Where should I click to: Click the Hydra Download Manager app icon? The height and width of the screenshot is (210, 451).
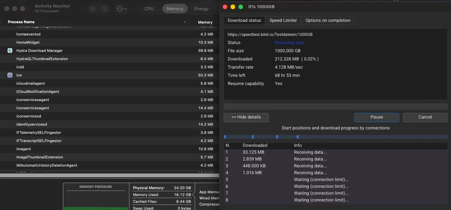[10, 51]
